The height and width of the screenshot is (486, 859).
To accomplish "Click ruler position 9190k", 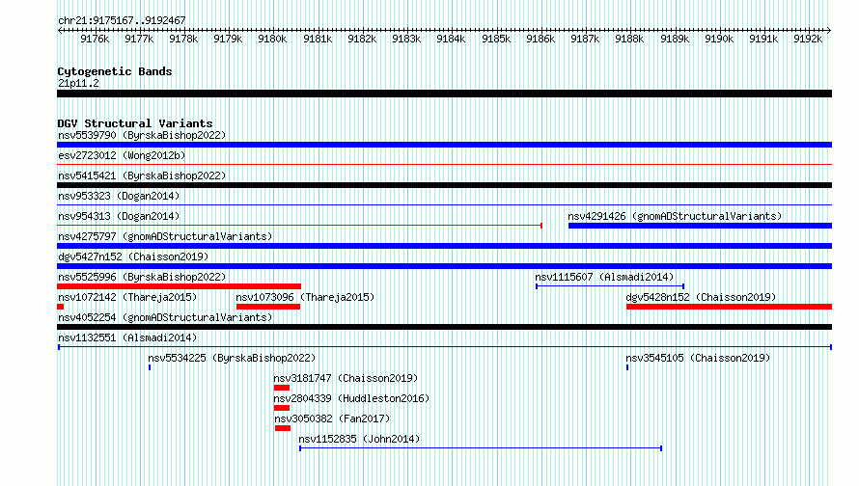I will 719,39.
